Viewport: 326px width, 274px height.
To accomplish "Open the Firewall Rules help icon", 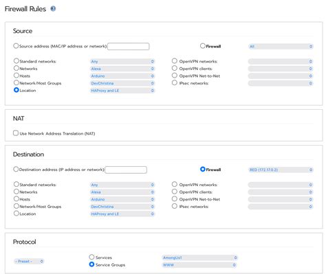I will [53, 9].
